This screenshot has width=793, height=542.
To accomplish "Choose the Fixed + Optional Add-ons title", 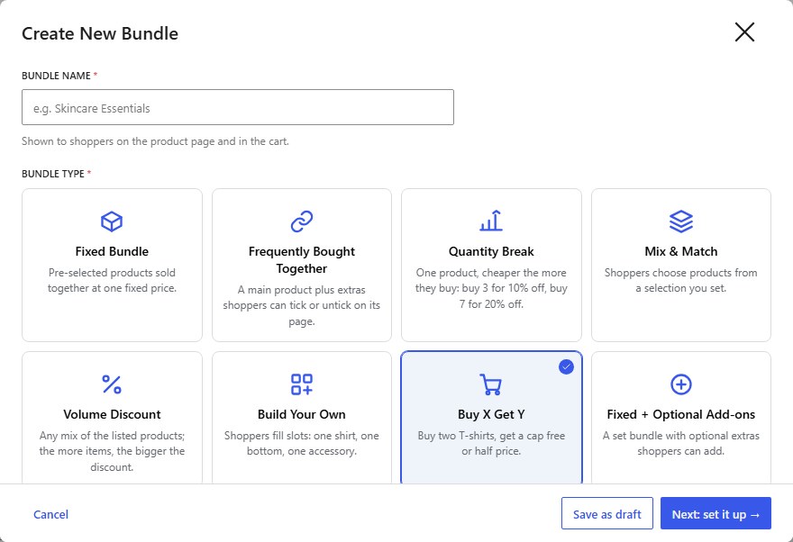I will (680, 414).
